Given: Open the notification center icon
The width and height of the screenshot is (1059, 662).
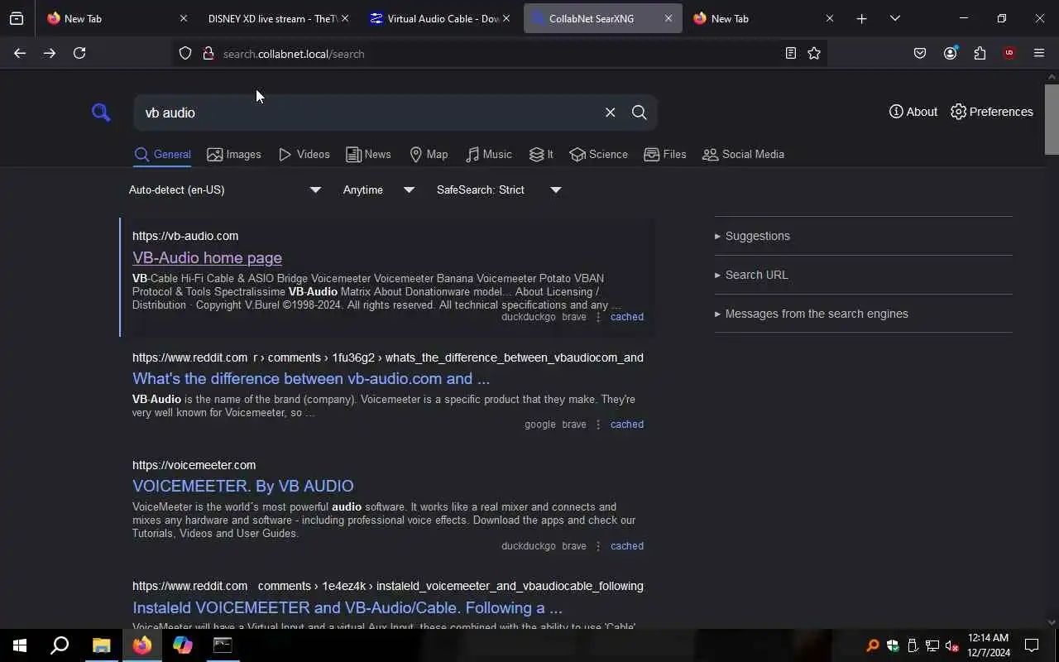Looking at the screenshot, I should (x=1032, y=645).
